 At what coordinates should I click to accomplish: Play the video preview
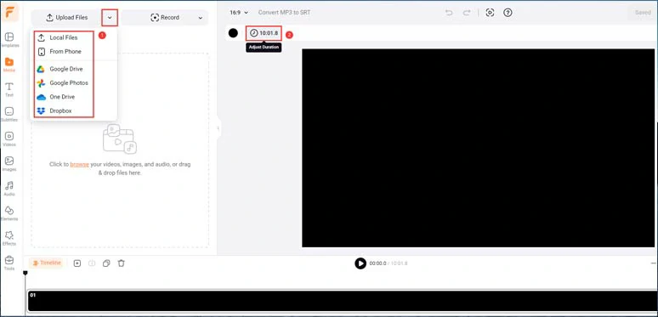coord(360,263)
